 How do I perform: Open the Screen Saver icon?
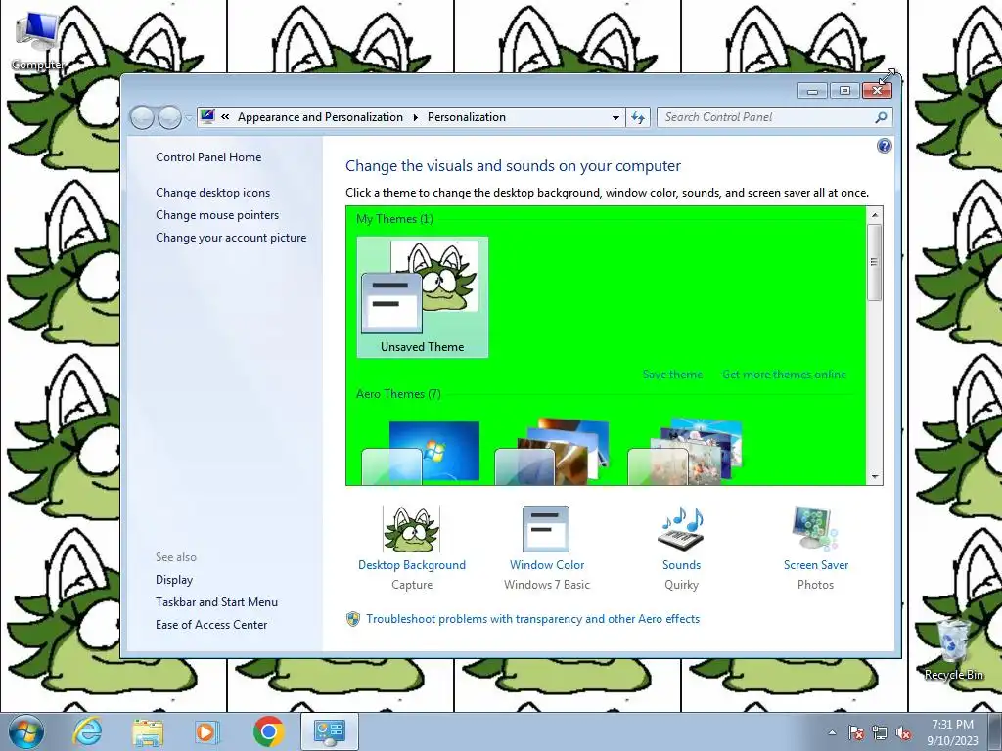(815, 529)
